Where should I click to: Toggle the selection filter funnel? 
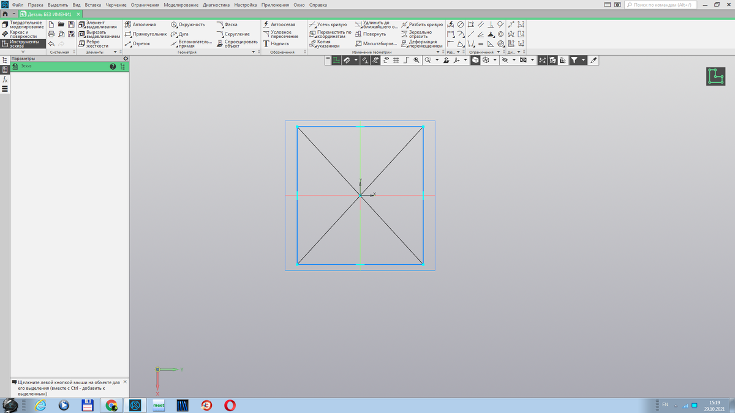[x=575, y=61]
